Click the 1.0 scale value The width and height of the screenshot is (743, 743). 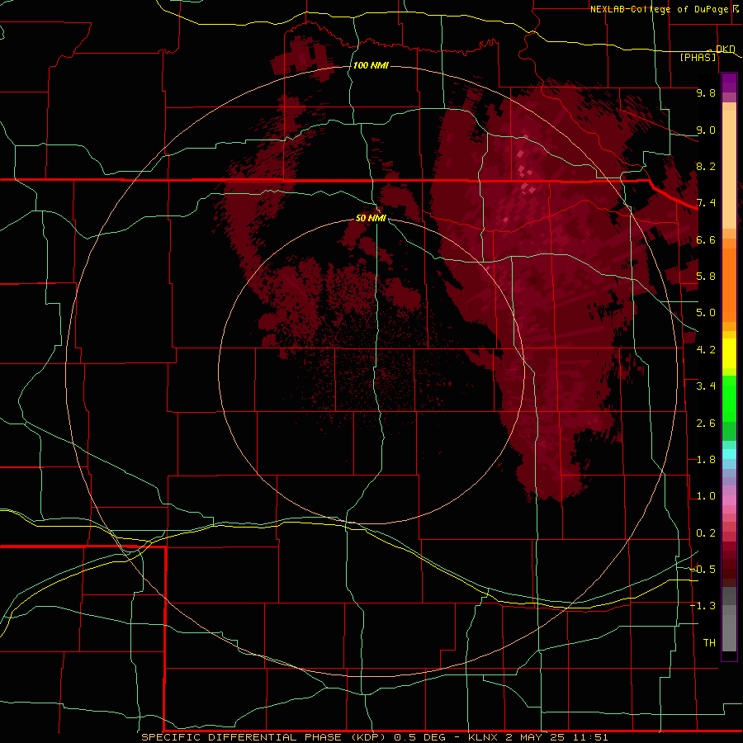(x=706, y=496)
